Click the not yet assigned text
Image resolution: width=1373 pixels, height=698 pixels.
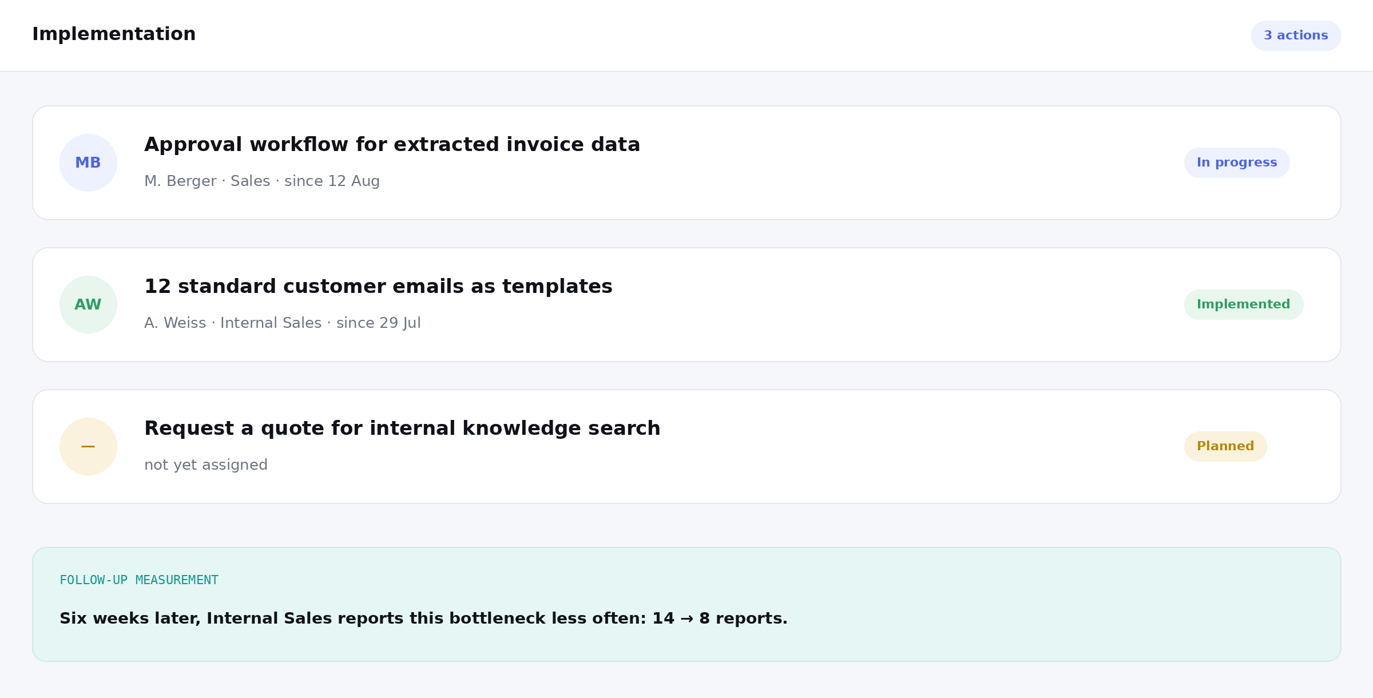click(206, 465)
